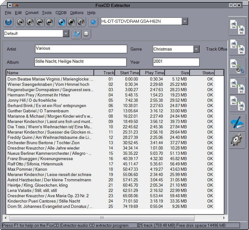Select track Ralf Otto / Sifonia, Hirtenmusik
Image resolution: width=249 pixels, height=230 pixels.
click(111, 164)
